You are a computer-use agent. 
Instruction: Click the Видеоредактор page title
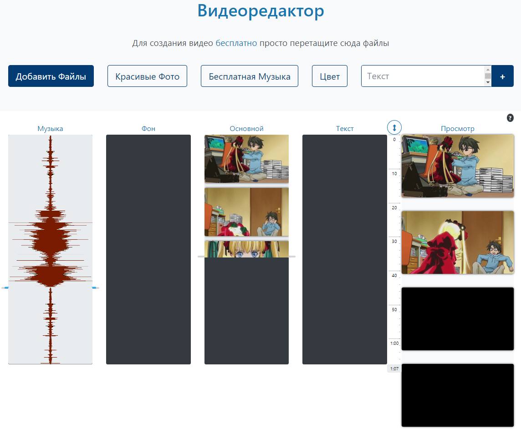pyautogui.click(x=260, y=11)
